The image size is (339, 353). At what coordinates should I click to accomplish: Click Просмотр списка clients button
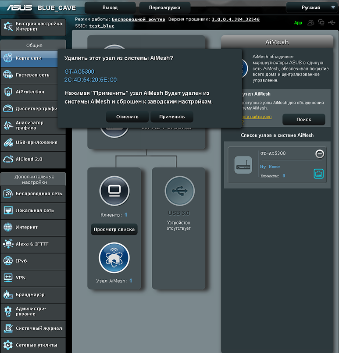click(x=114, y=229)
